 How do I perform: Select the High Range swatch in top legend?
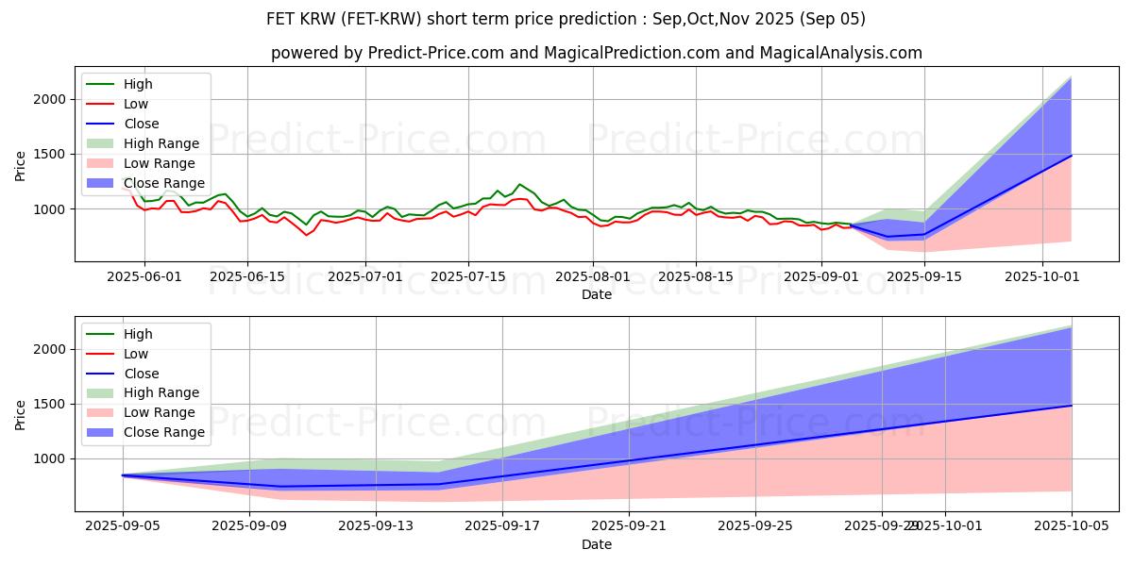[100, 144]
